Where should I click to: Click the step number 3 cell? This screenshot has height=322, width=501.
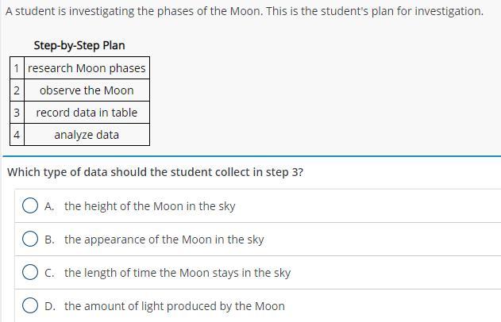coord(17,113)
